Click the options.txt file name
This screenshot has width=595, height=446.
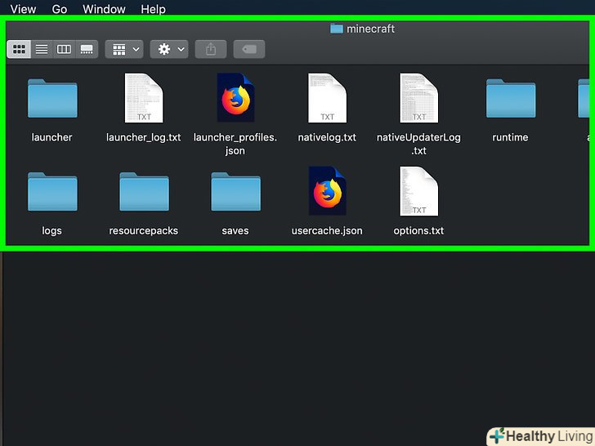coord(418,231)
